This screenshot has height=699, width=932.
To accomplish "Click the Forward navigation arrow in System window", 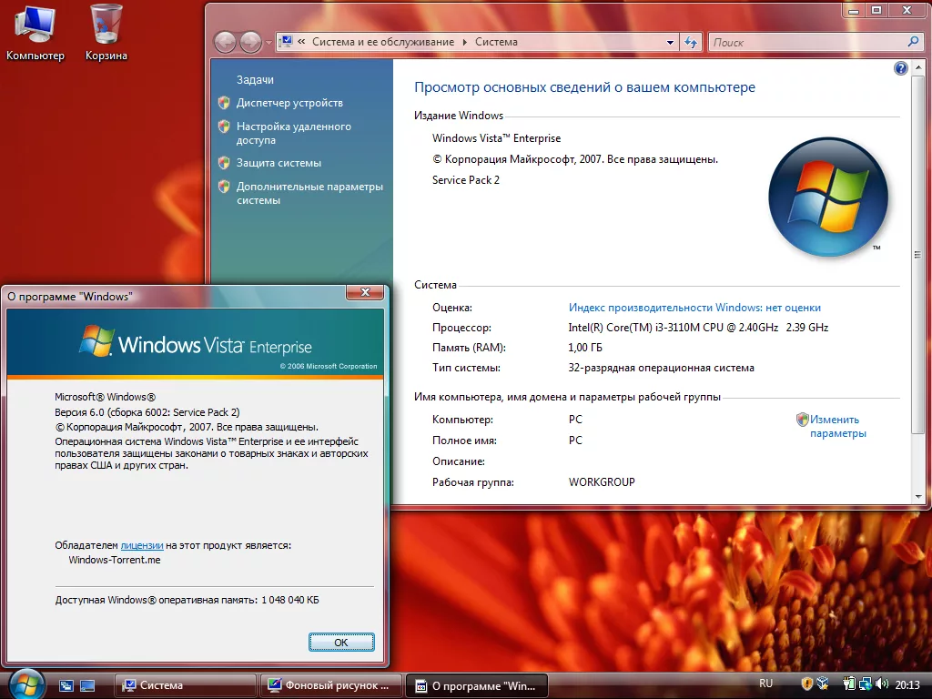I will point(250,42).
